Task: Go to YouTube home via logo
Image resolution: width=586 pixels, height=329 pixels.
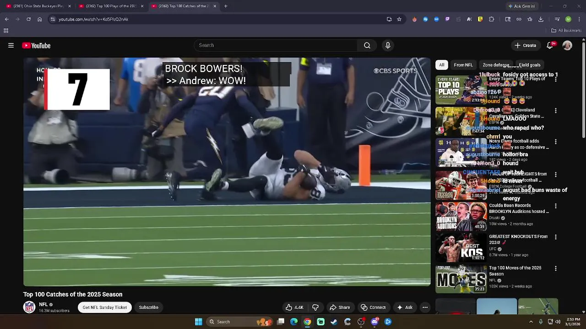Action: click(36, 45)
